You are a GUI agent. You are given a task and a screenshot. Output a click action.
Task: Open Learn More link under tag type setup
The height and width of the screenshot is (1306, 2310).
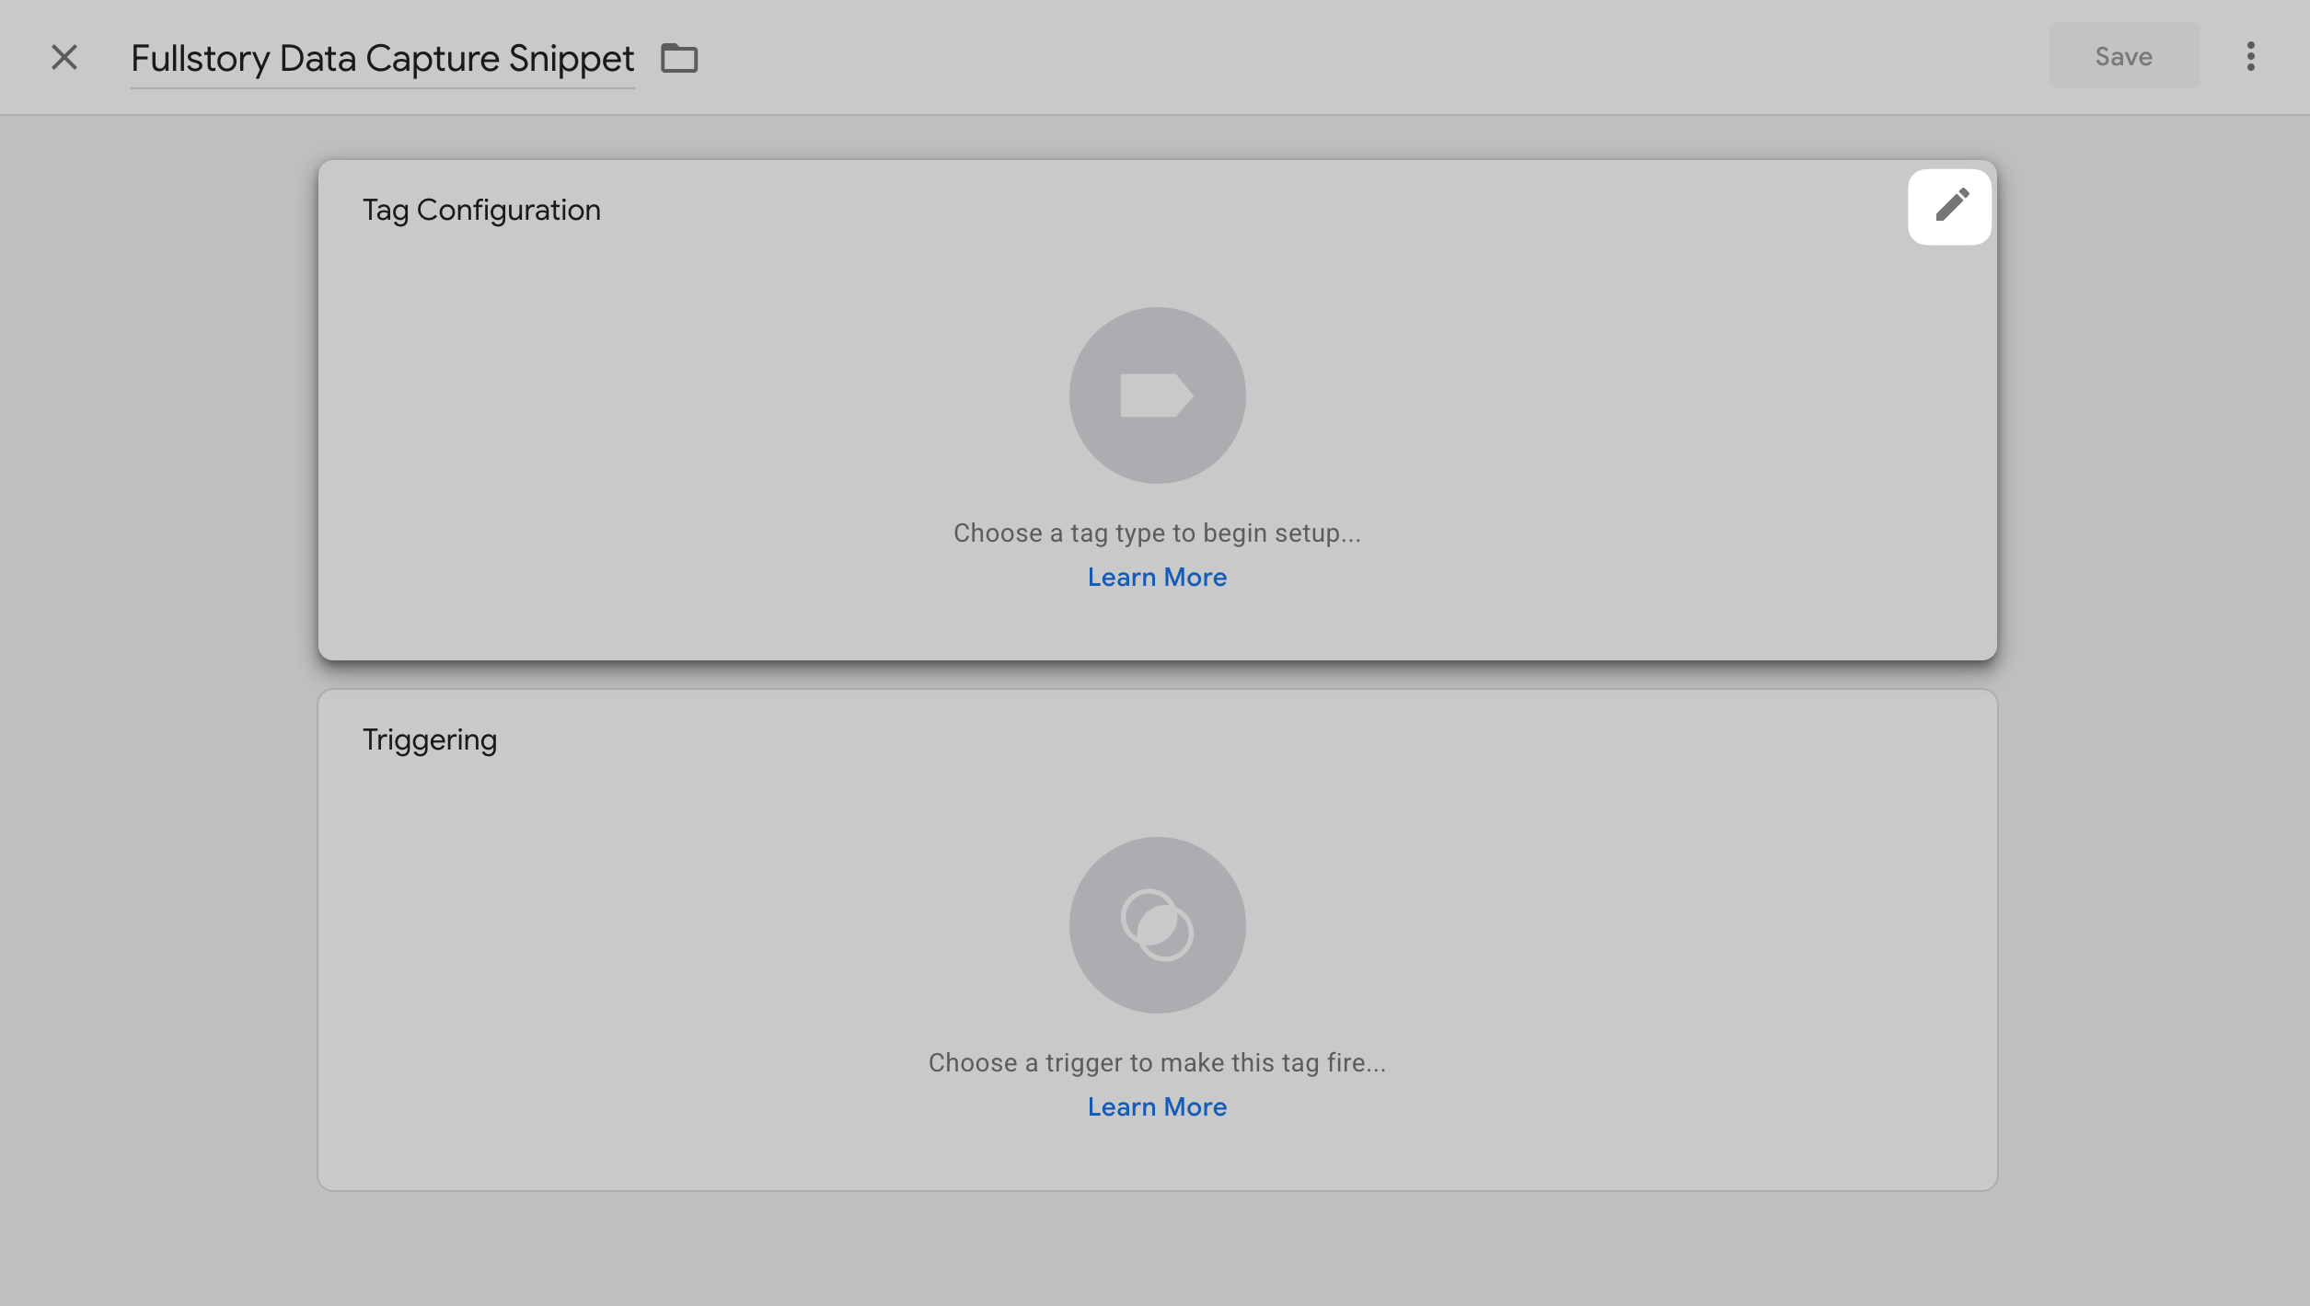[x=1157, y=577]
